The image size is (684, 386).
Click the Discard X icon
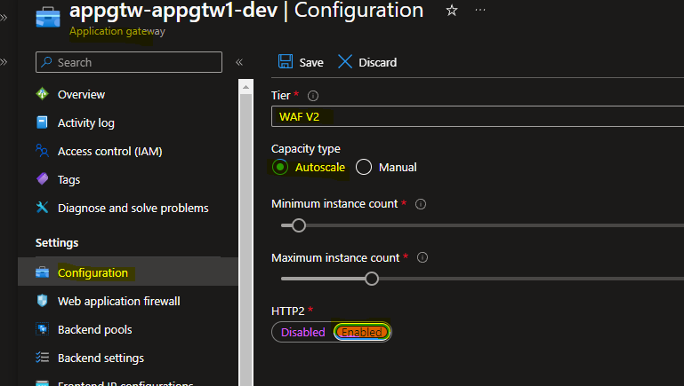point(344,62)
